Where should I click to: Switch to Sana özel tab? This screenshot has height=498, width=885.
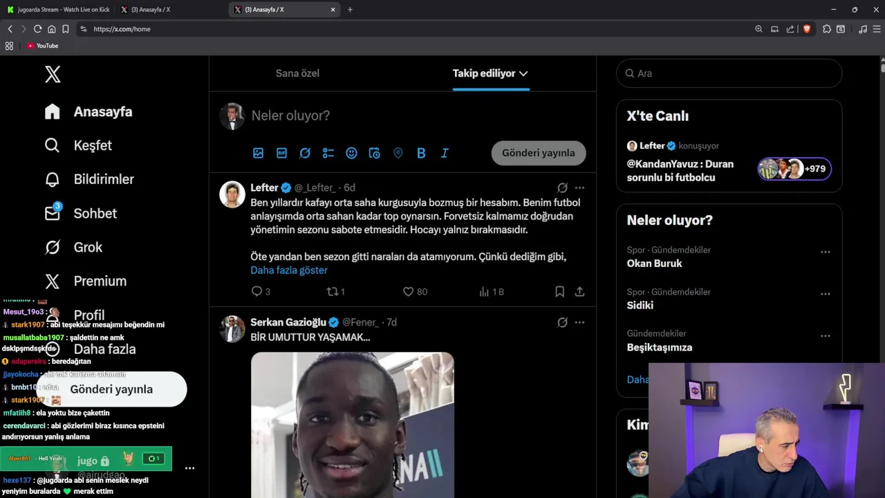(297, 73)
